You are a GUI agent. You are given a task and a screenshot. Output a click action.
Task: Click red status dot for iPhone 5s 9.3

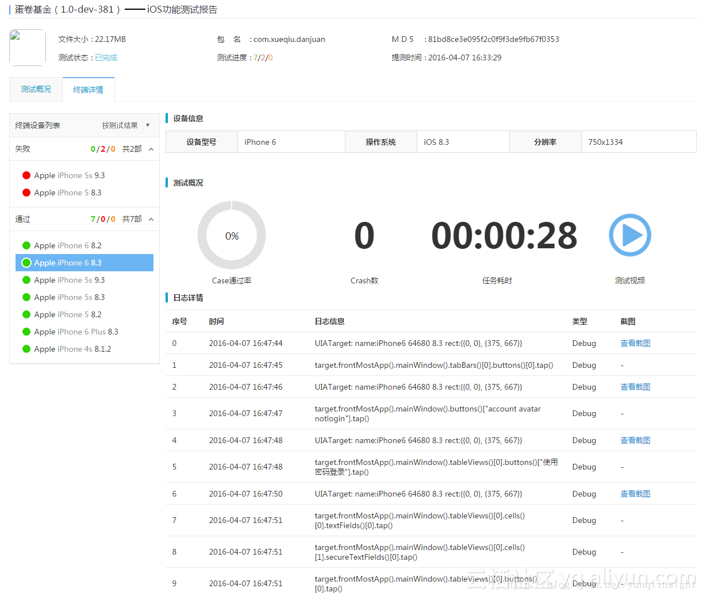pyautogui.click(x=26, y=175)
